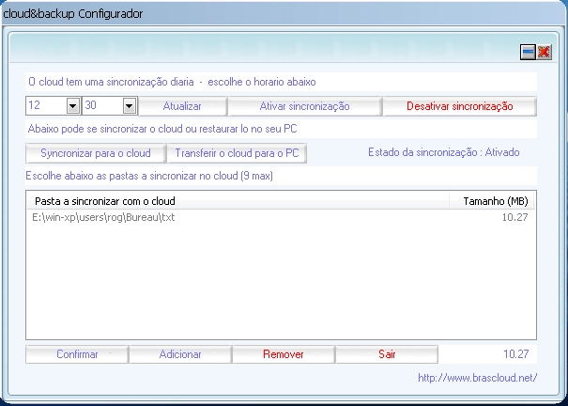Screen dimensions: 568x406
Task: Click the Remover button
Action: pyautogui.click(x=284, y=354)
